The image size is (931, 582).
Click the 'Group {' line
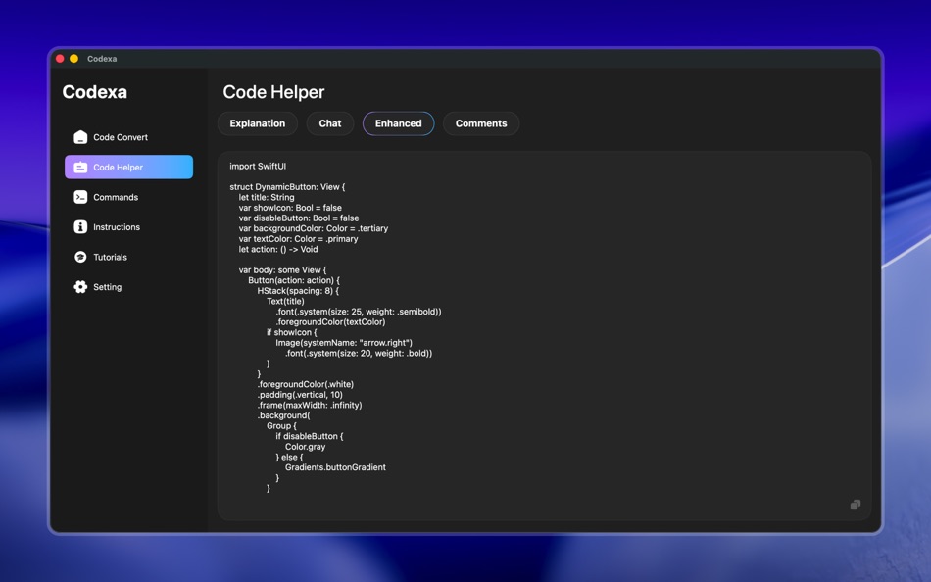pyautogui.click(x=281, y=426)
